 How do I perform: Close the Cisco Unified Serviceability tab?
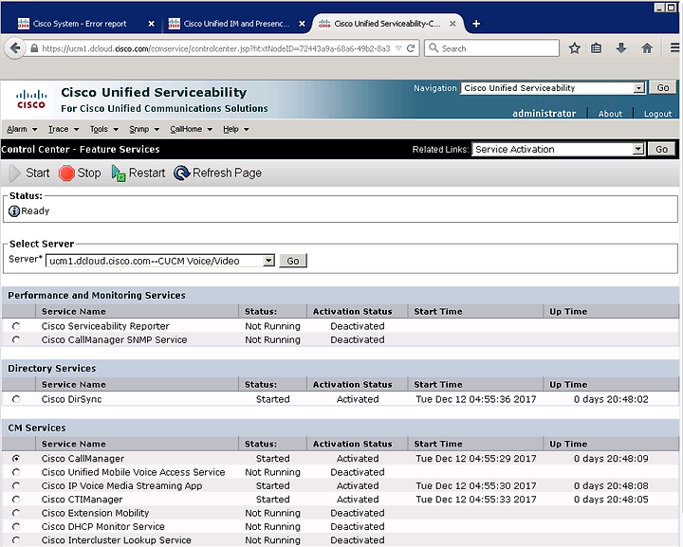click(x=452, y=24)
